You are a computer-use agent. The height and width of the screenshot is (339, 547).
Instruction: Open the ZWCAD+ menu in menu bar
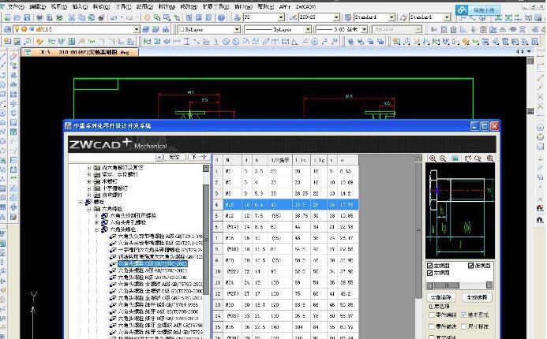click(x=305, y=6)
